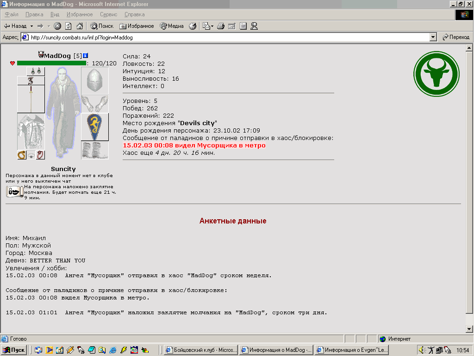Click the blue shield with yellow emblem
This screenshot has height=356, width=474.
[95, 127]
